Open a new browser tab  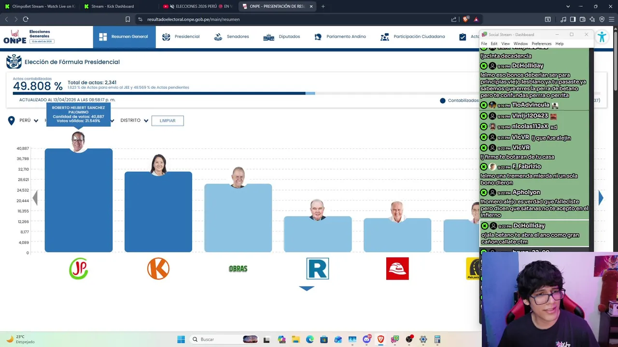click(323, 6)
